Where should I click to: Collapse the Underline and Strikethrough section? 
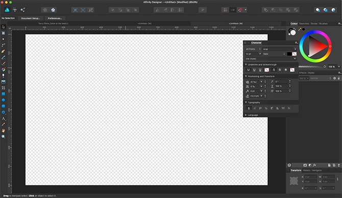tap(246, 65)
